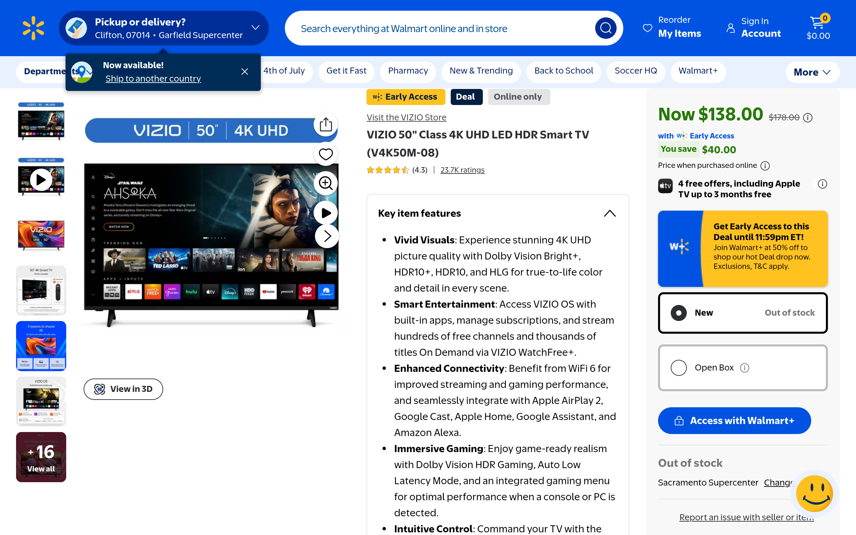856x535 pixels.
Task: Click the Online only badge
Action: tap(519, 97)
